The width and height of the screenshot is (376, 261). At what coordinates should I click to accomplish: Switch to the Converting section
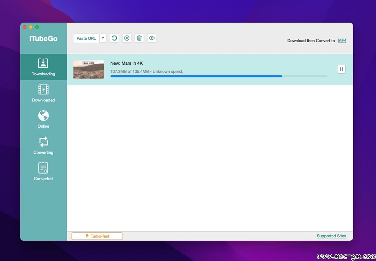(43, 146)
